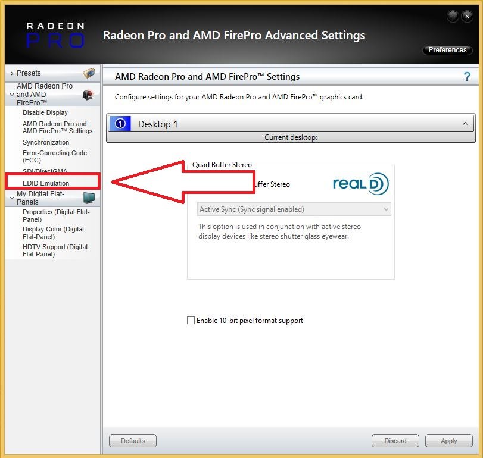Collapse the Desktop 1 selector chevron
The image size is (483, 458).
point(465,124)
